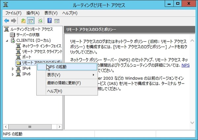Select CLIENT01 (ローカル) tree label
The height and width of the screenshot is (140, 198).
pos(33,40)
